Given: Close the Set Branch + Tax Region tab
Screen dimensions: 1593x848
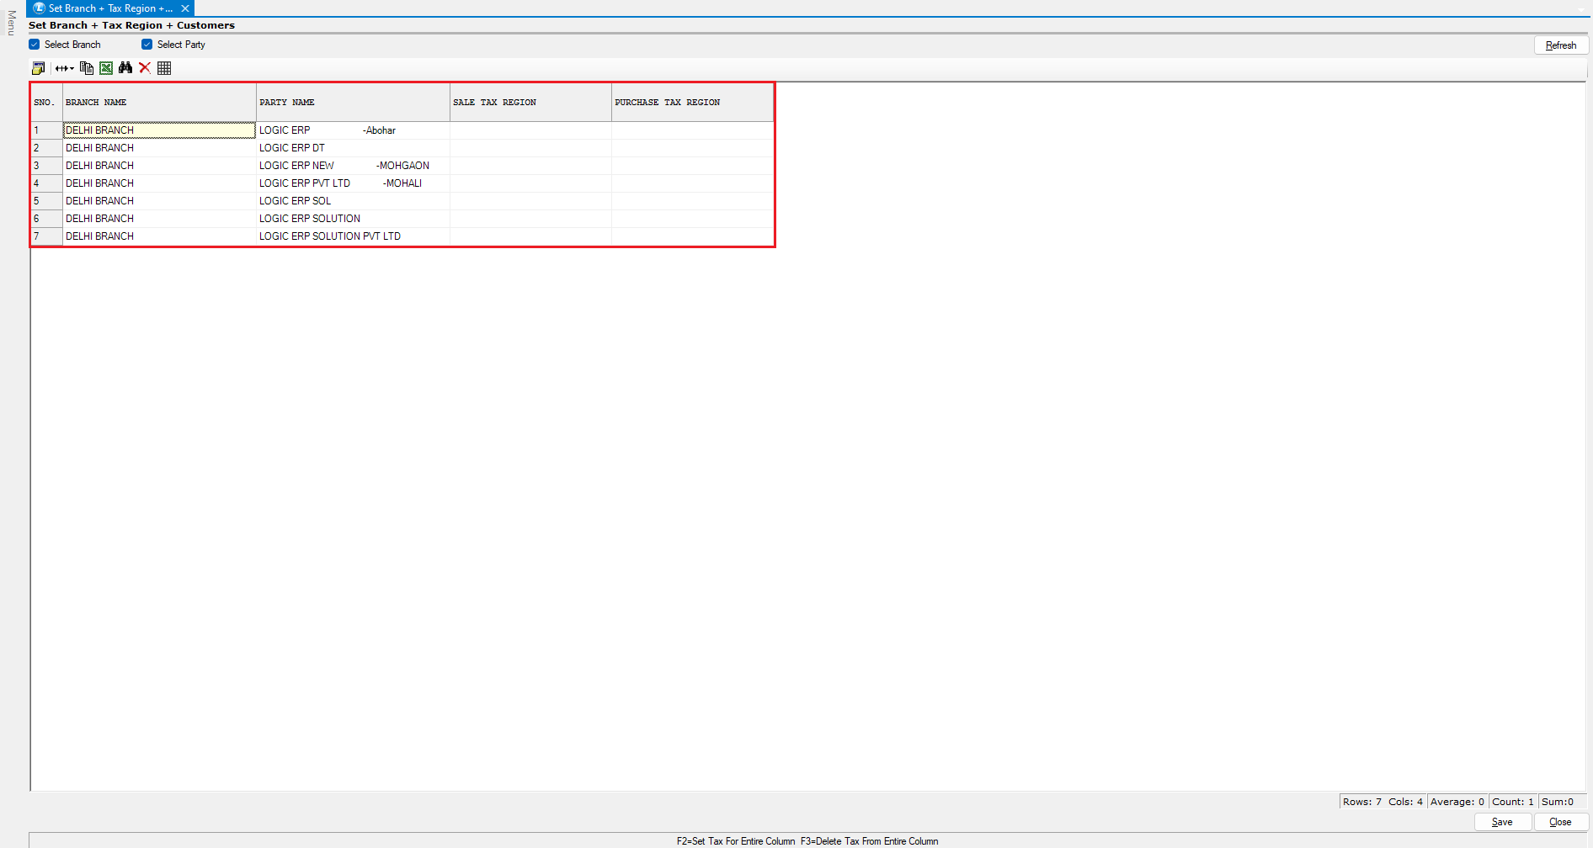Looking at the screenshot, I should (x=185, y=8).
